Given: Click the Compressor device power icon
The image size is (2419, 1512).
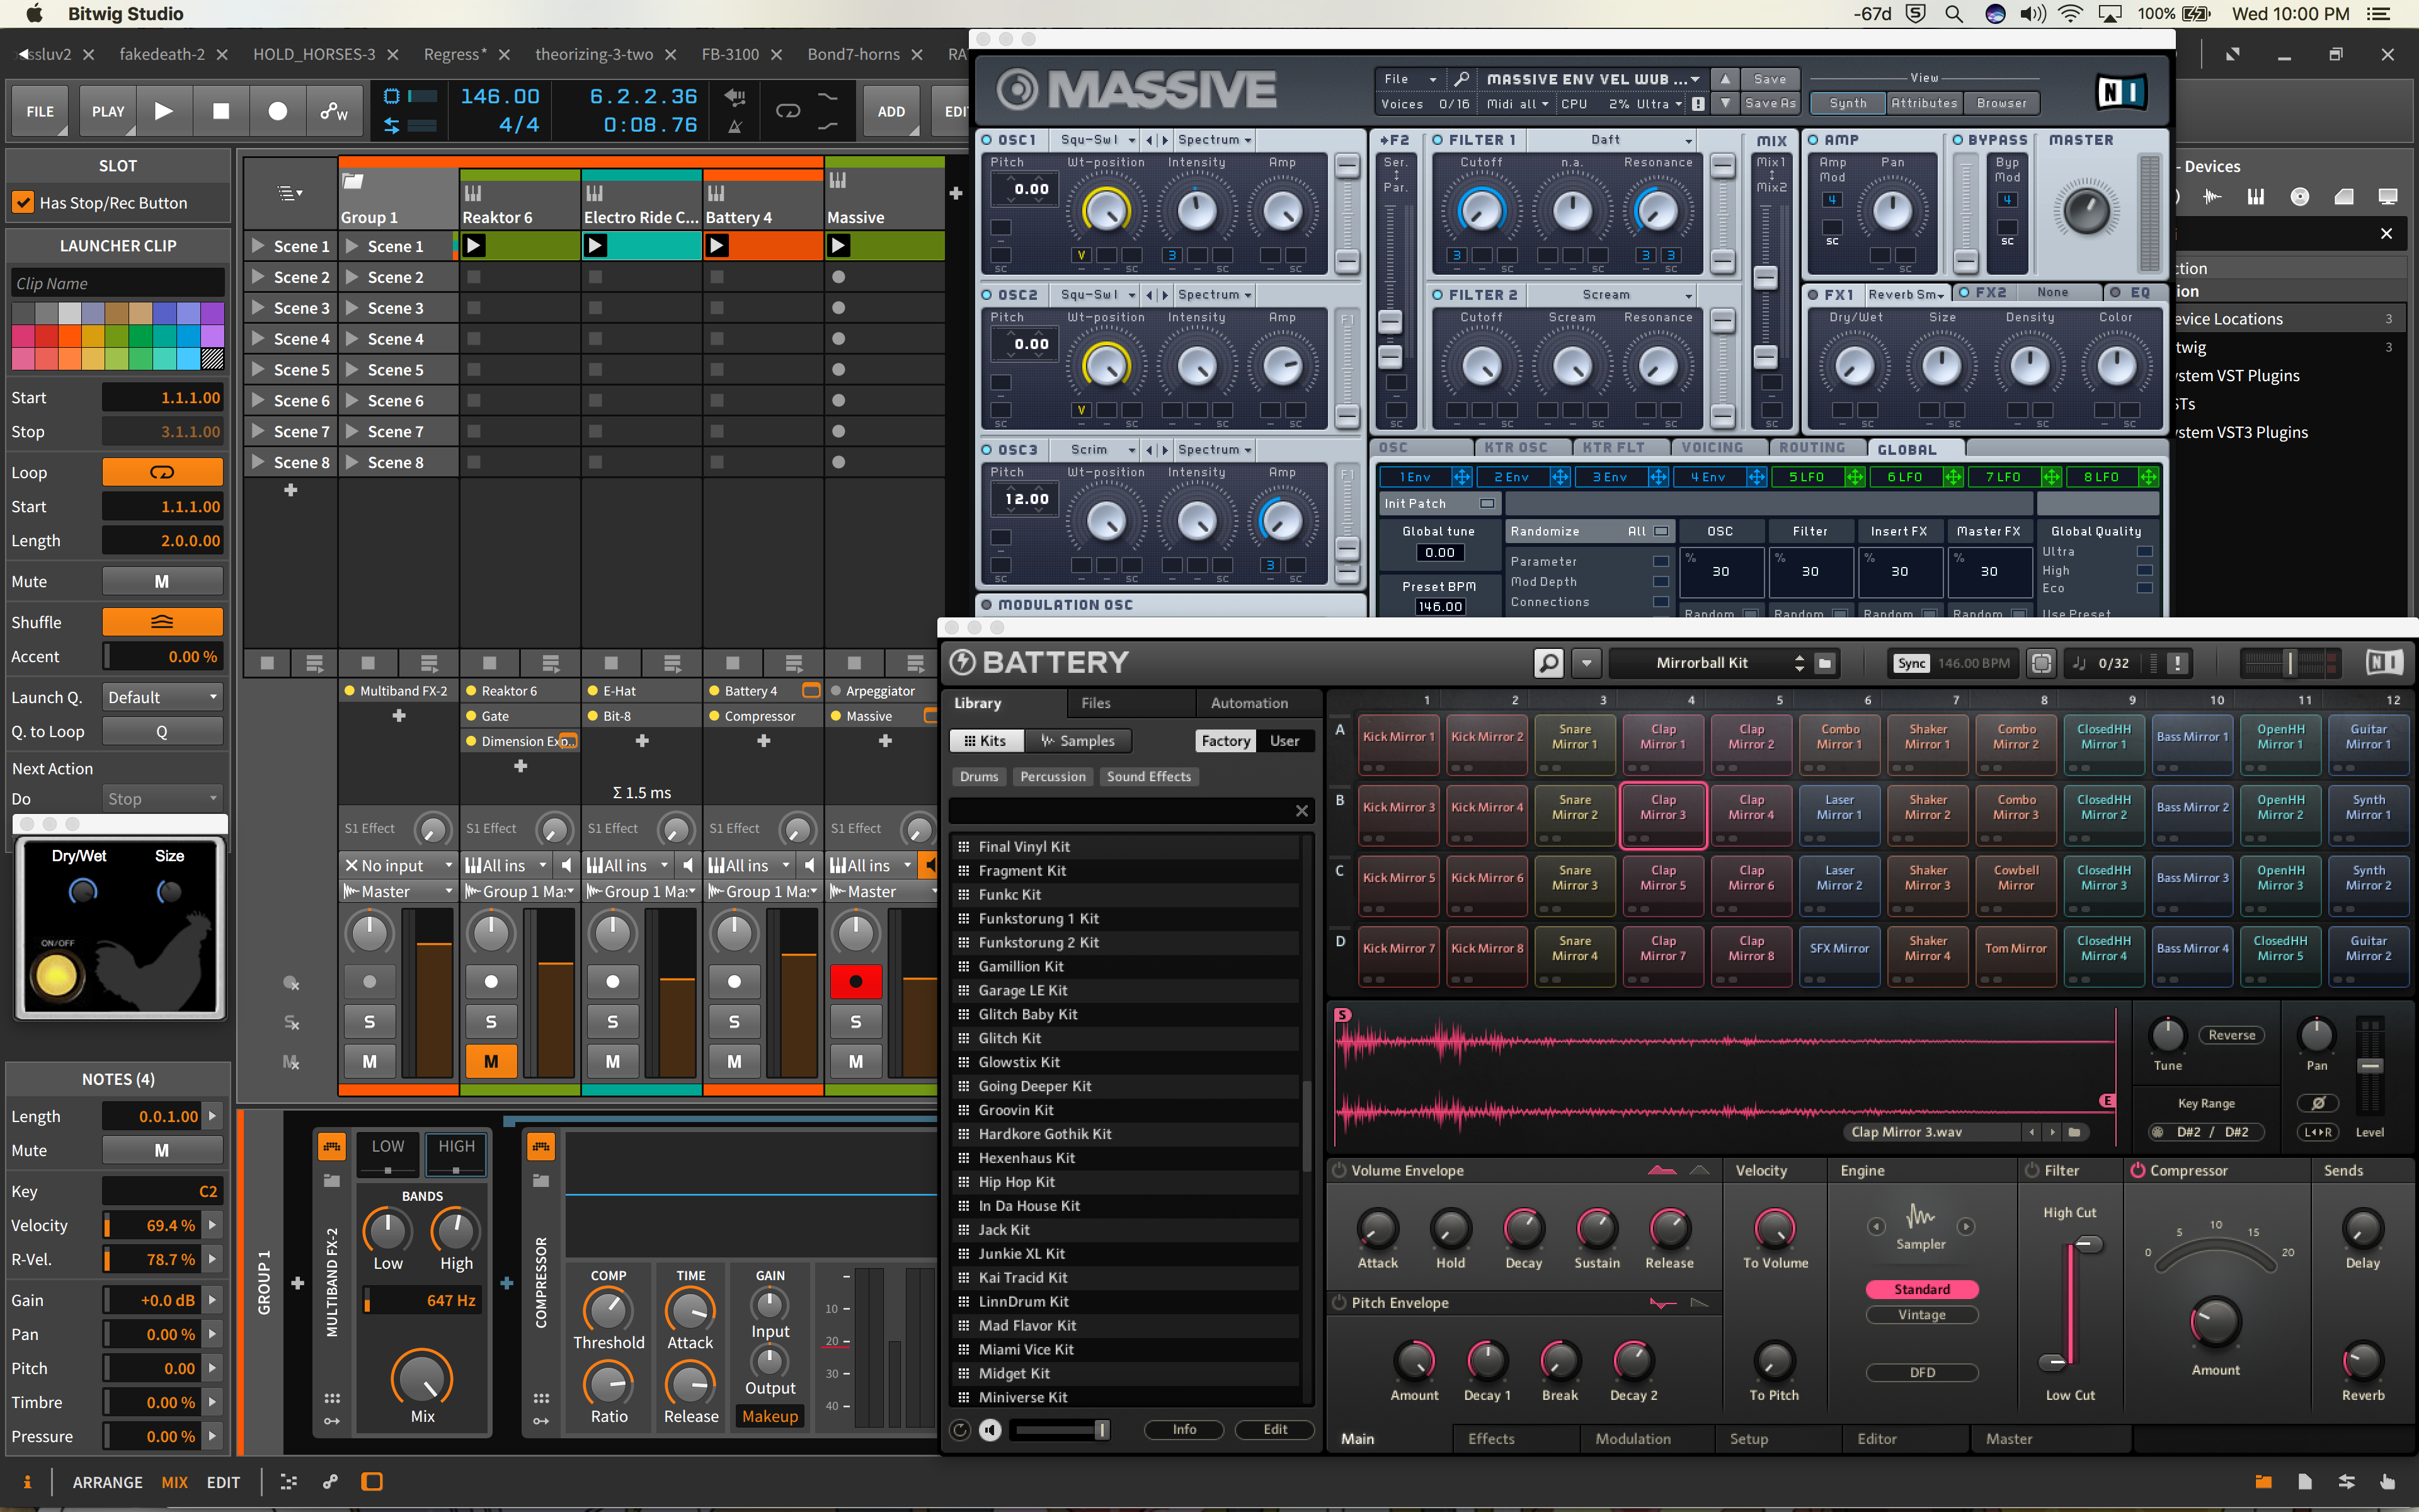Looking at the screenshot, I should coord(540,1146).
